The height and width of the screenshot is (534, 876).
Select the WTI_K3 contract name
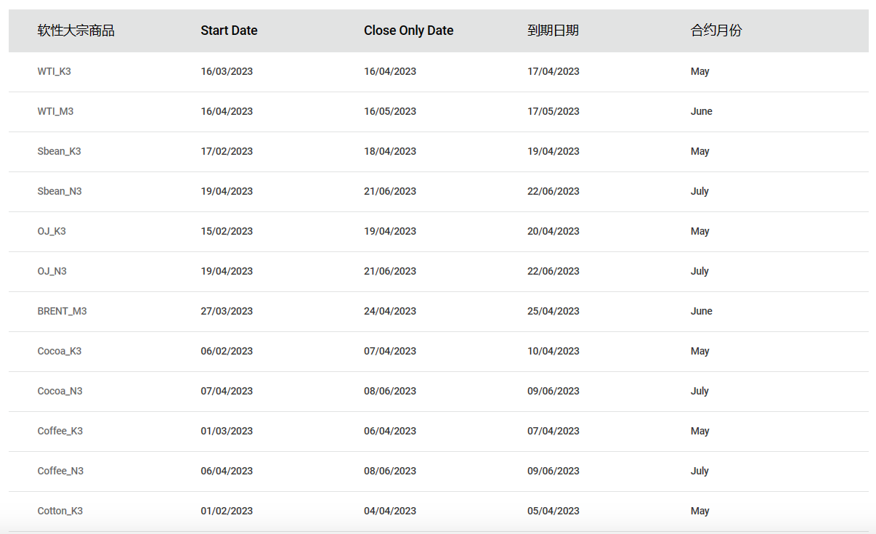(54, 71)
